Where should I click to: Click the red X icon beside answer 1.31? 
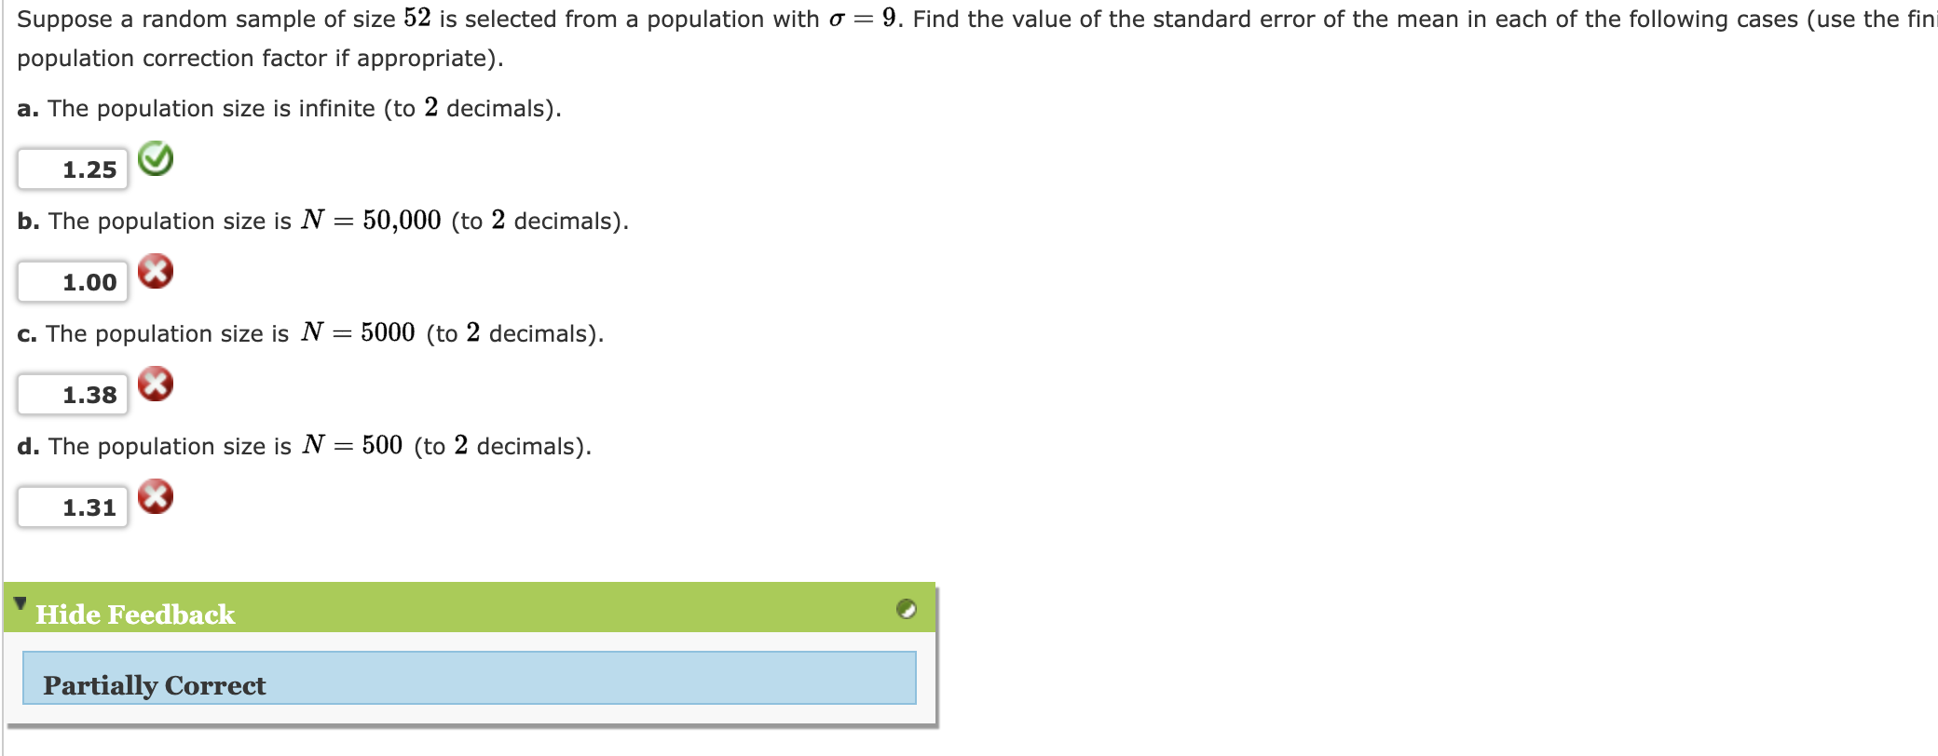156,497
